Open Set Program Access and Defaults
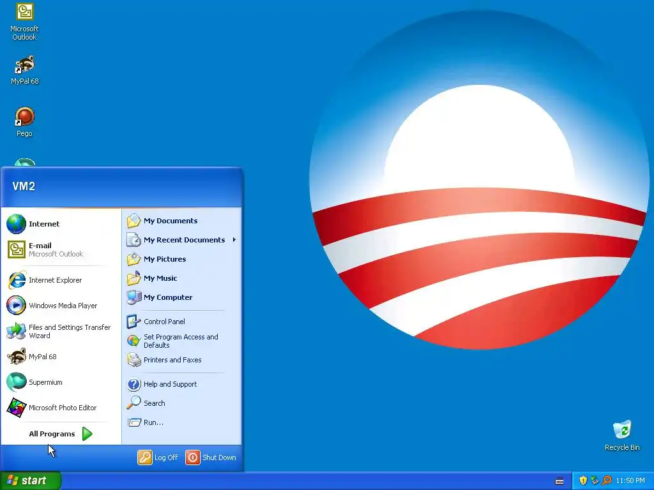Image resolution: width=654 pixels, height=490 pixels. pos(182,341)
